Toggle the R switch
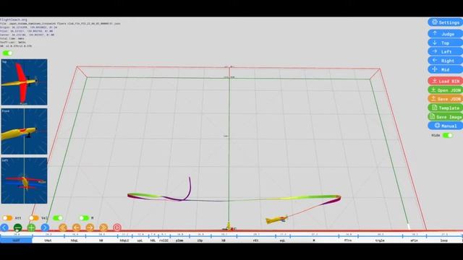463x260 pixels. 84,218
